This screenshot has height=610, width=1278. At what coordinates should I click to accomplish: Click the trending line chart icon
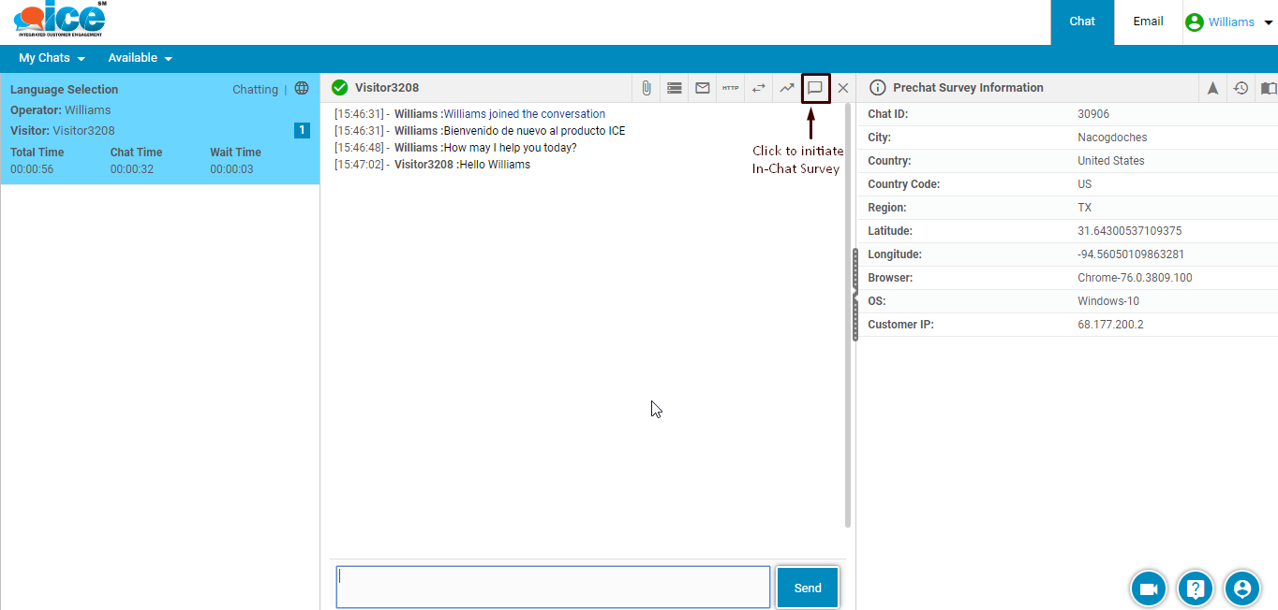pyautogui.click(x=787, y=88)
